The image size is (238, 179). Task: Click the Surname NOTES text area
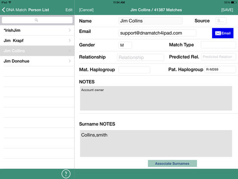(x=156, y=144)
